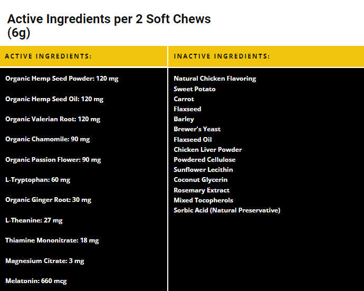364x291 pixels.
Task: Click Sorbic Acid (Natural Preservative)
Action: [x=227, y=210]
